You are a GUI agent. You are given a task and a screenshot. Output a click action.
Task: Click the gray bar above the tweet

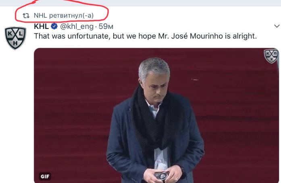(140, 3)
